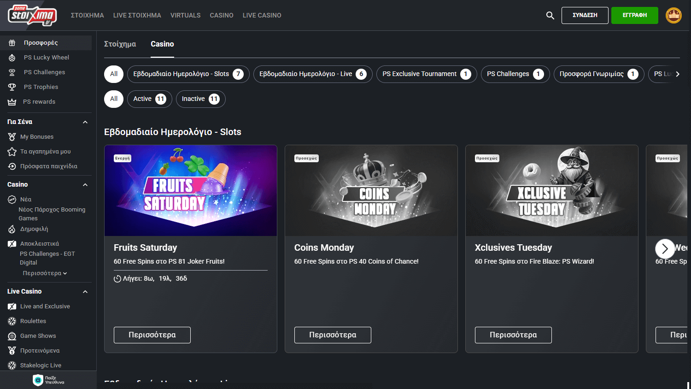Switch to the Casino promotions tab
This screenshot has width=691, height=389.
pyautogui.click(x=162, y=44)
